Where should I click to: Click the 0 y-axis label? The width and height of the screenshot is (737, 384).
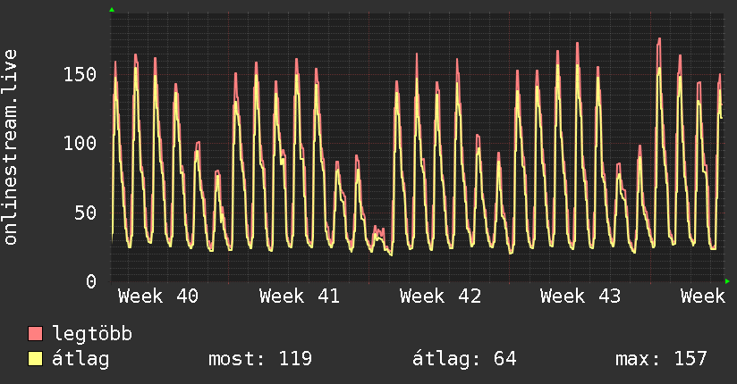click(91, 281)
